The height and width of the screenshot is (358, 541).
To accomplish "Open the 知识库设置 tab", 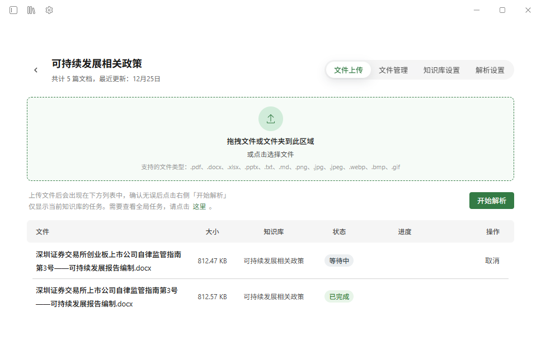I will (442, 69).
